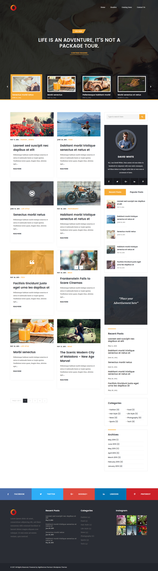
Task: Open David White's Twitter profile icon
Action: tap(117, 182)
